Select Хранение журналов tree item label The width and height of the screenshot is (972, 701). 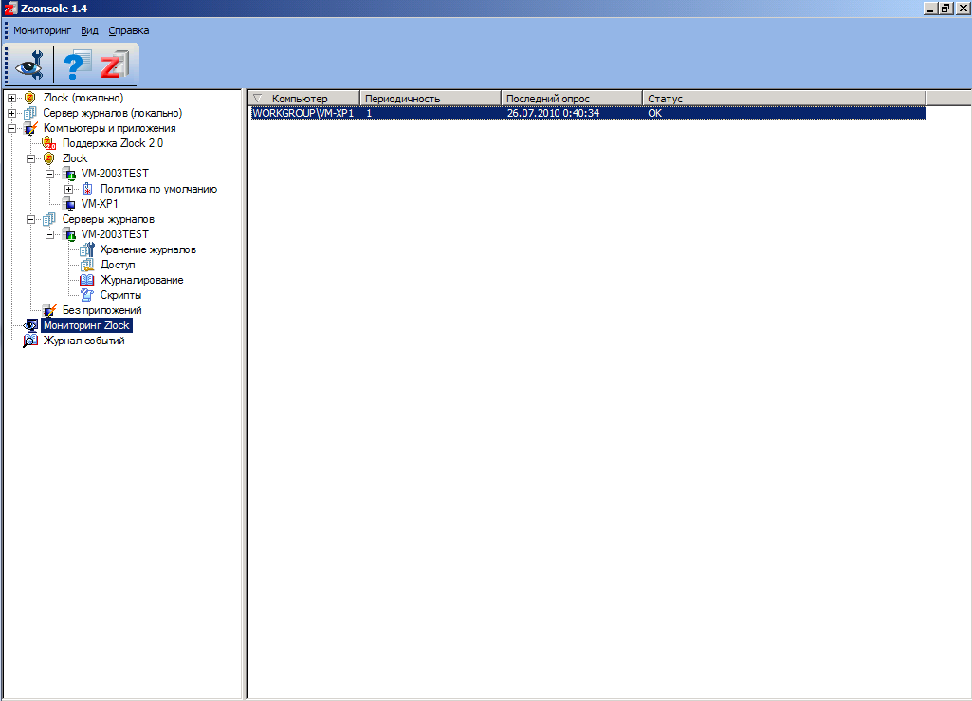148,250
